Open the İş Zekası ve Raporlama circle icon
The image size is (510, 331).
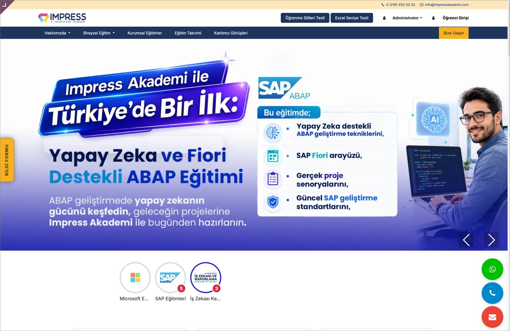[x=206, y=277]
